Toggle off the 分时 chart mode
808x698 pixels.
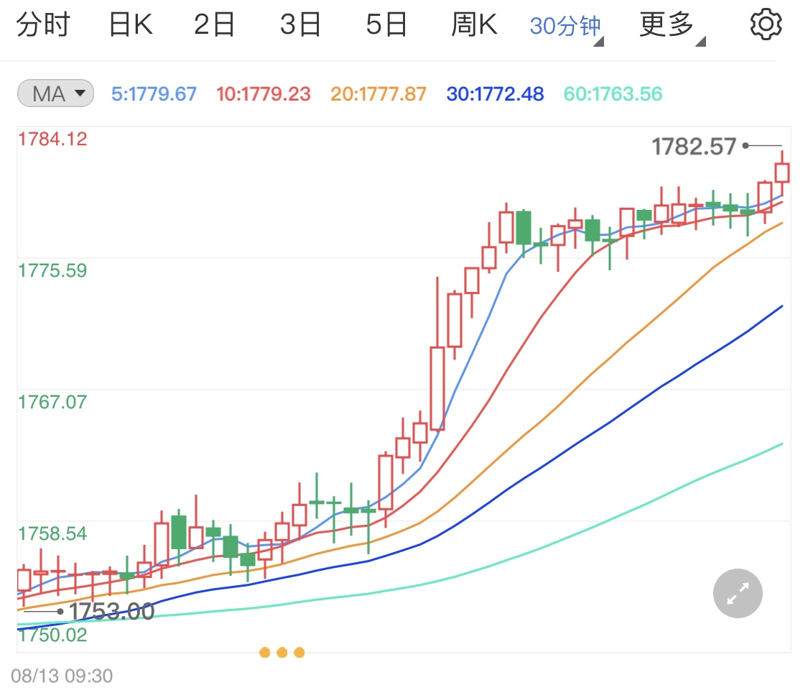click(45, 22)
